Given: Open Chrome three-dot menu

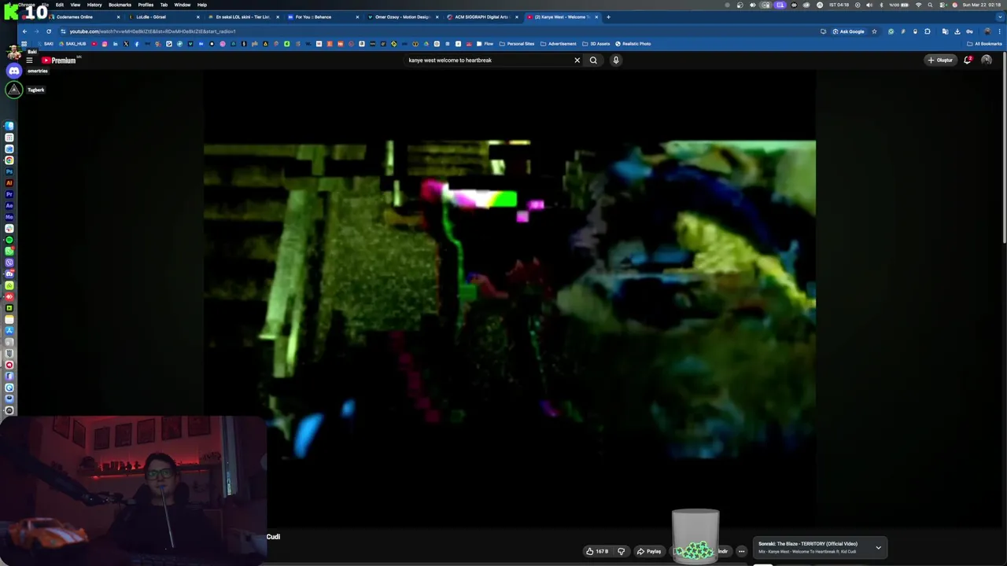Looking at the screenshot, I should (999, 31).
